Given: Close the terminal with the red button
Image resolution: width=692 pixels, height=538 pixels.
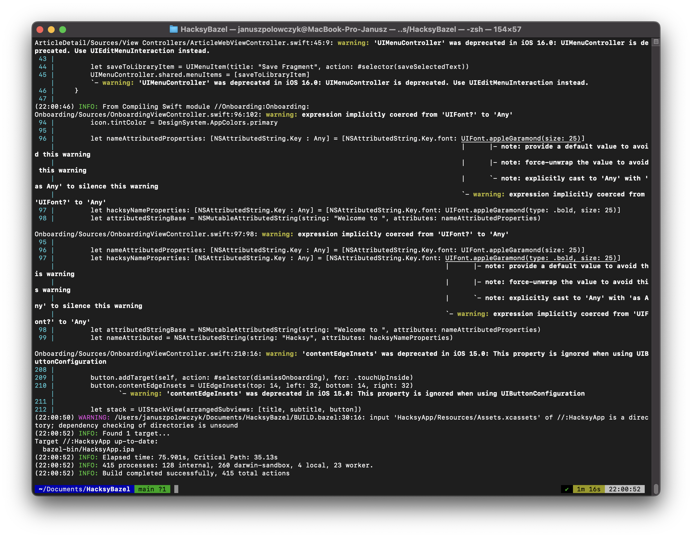Looking at the screenshot, I should point(40,29).
